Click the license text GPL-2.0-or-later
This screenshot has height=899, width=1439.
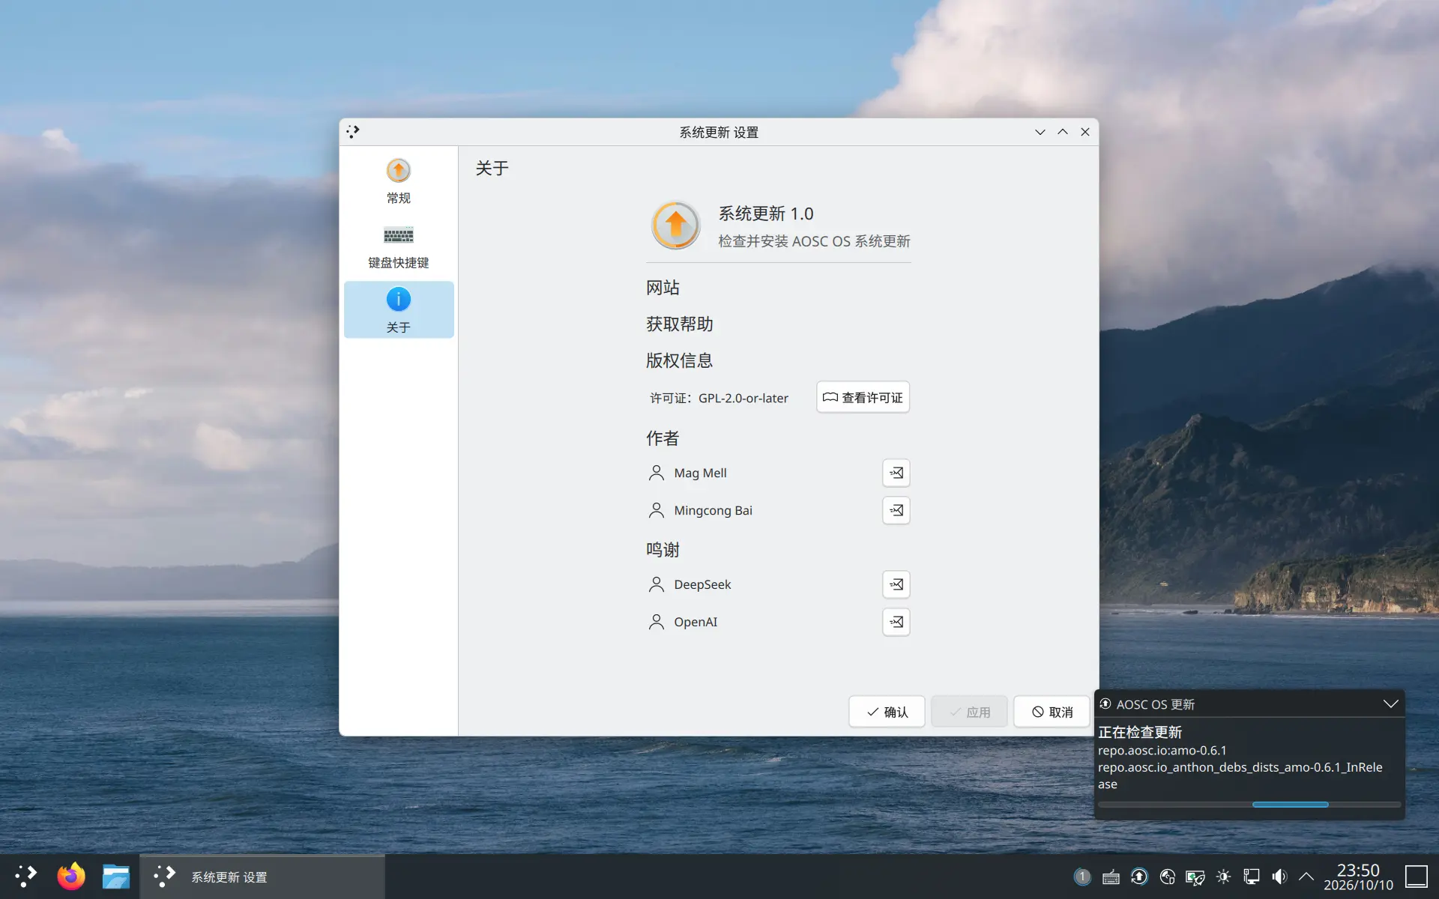point(743,398)
